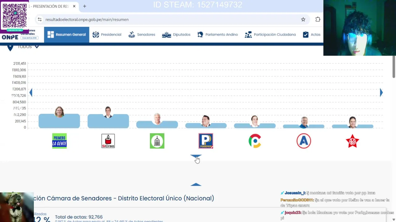396x222 pixels.
Task: Click the letter A party candidate photo
Action: point(304,122)
